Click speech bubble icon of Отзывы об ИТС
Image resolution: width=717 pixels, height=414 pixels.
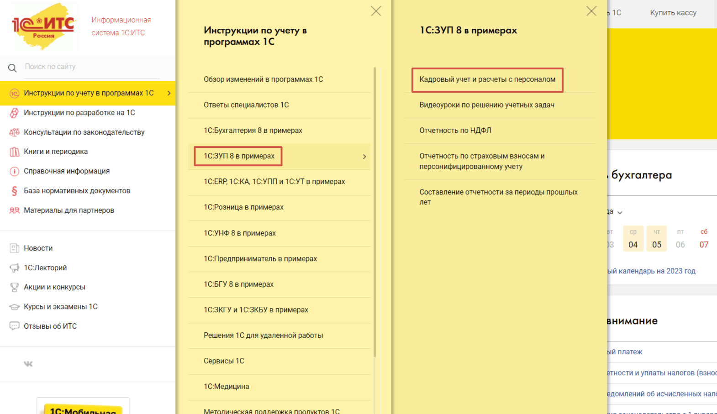point(14,326)
